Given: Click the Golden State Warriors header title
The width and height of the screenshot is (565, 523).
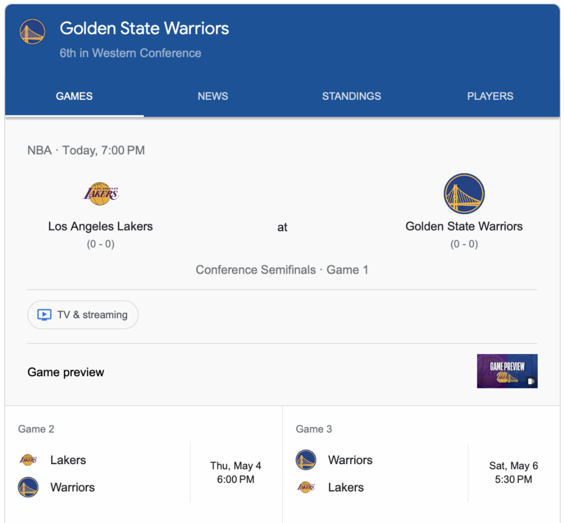Looking at the screenshot, I should pos(144,29).
